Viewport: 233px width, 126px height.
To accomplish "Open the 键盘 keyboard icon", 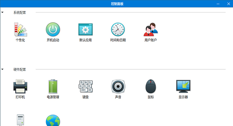I will (86, 86).
